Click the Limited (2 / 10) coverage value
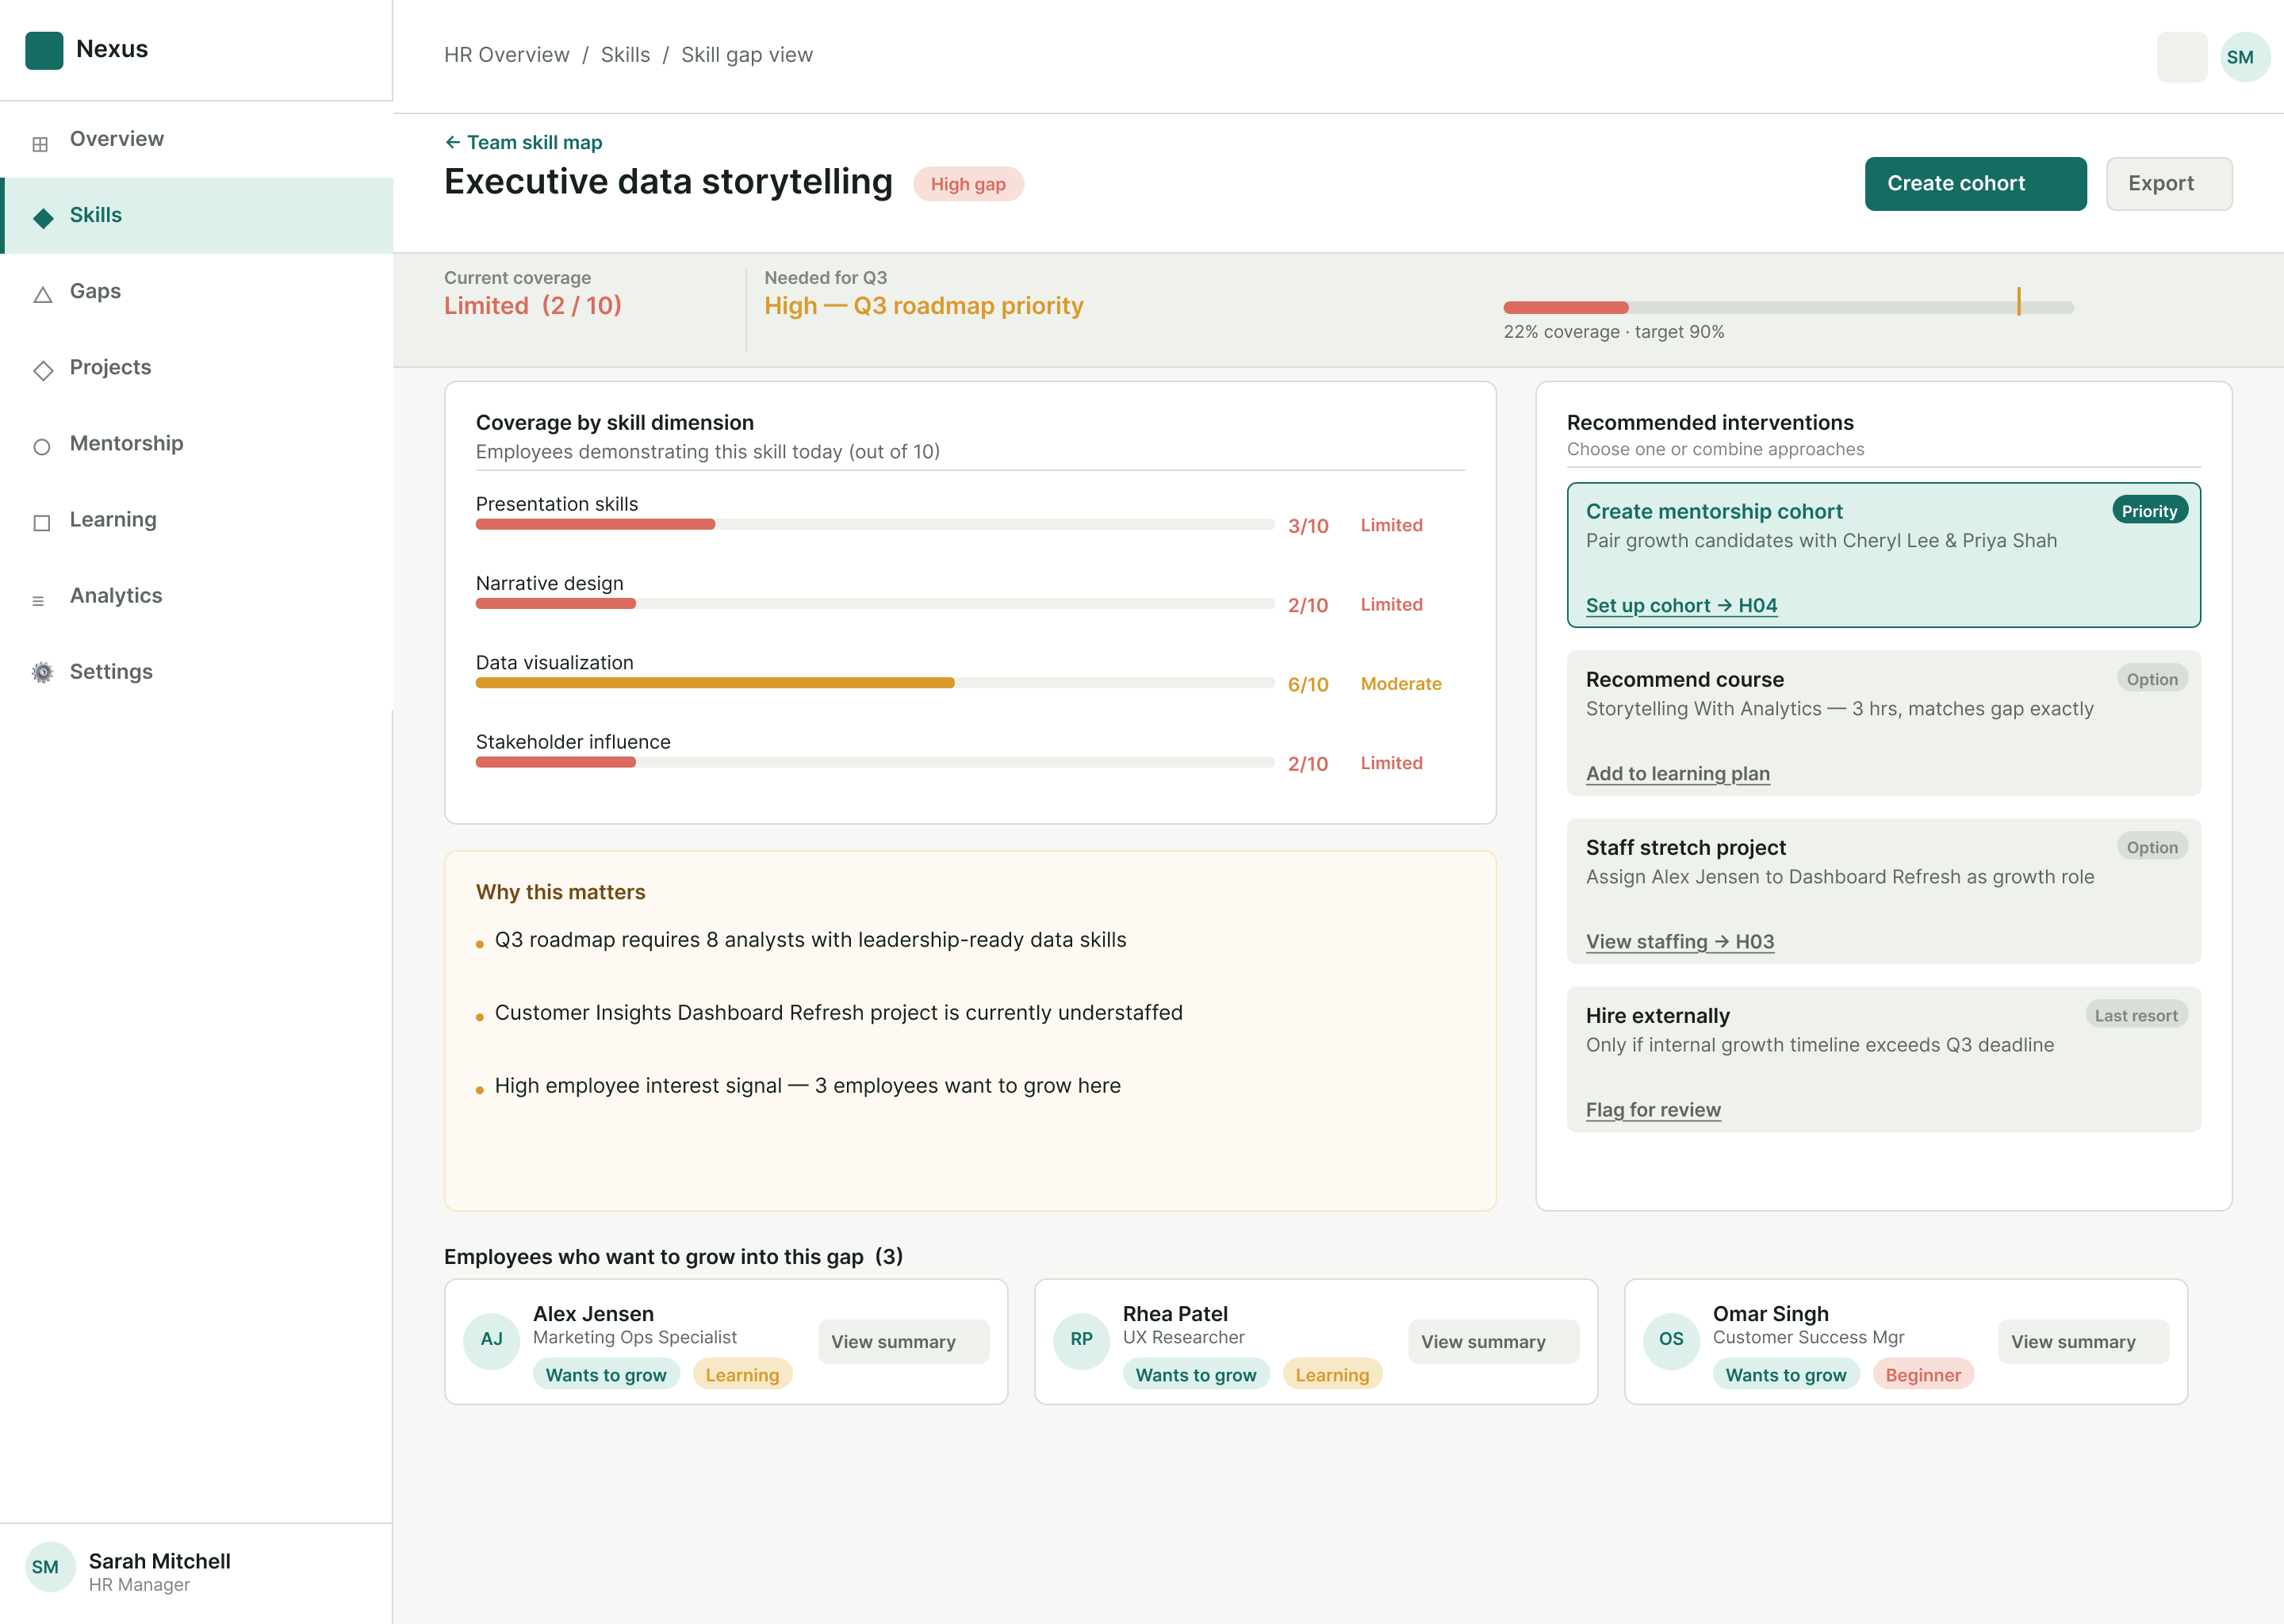The height and width of the screenshot is (1624, 2284). pos(532,306)
